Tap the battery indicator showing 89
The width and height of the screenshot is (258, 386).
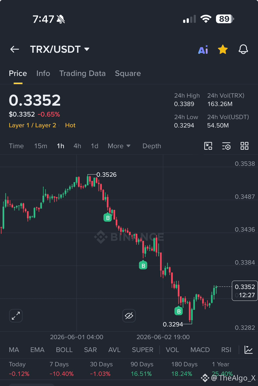[225, 19]
